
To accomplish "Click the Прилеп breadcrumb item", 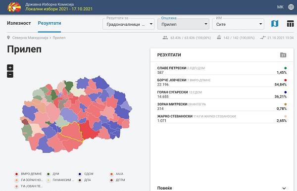I will click(x=59, y=38).
